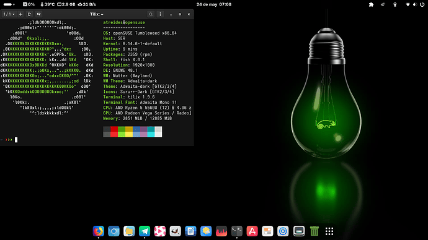This screenshot has width=428, height=240.
Task: Show the applications grid in the dock
Action: (x=329, y=231)
